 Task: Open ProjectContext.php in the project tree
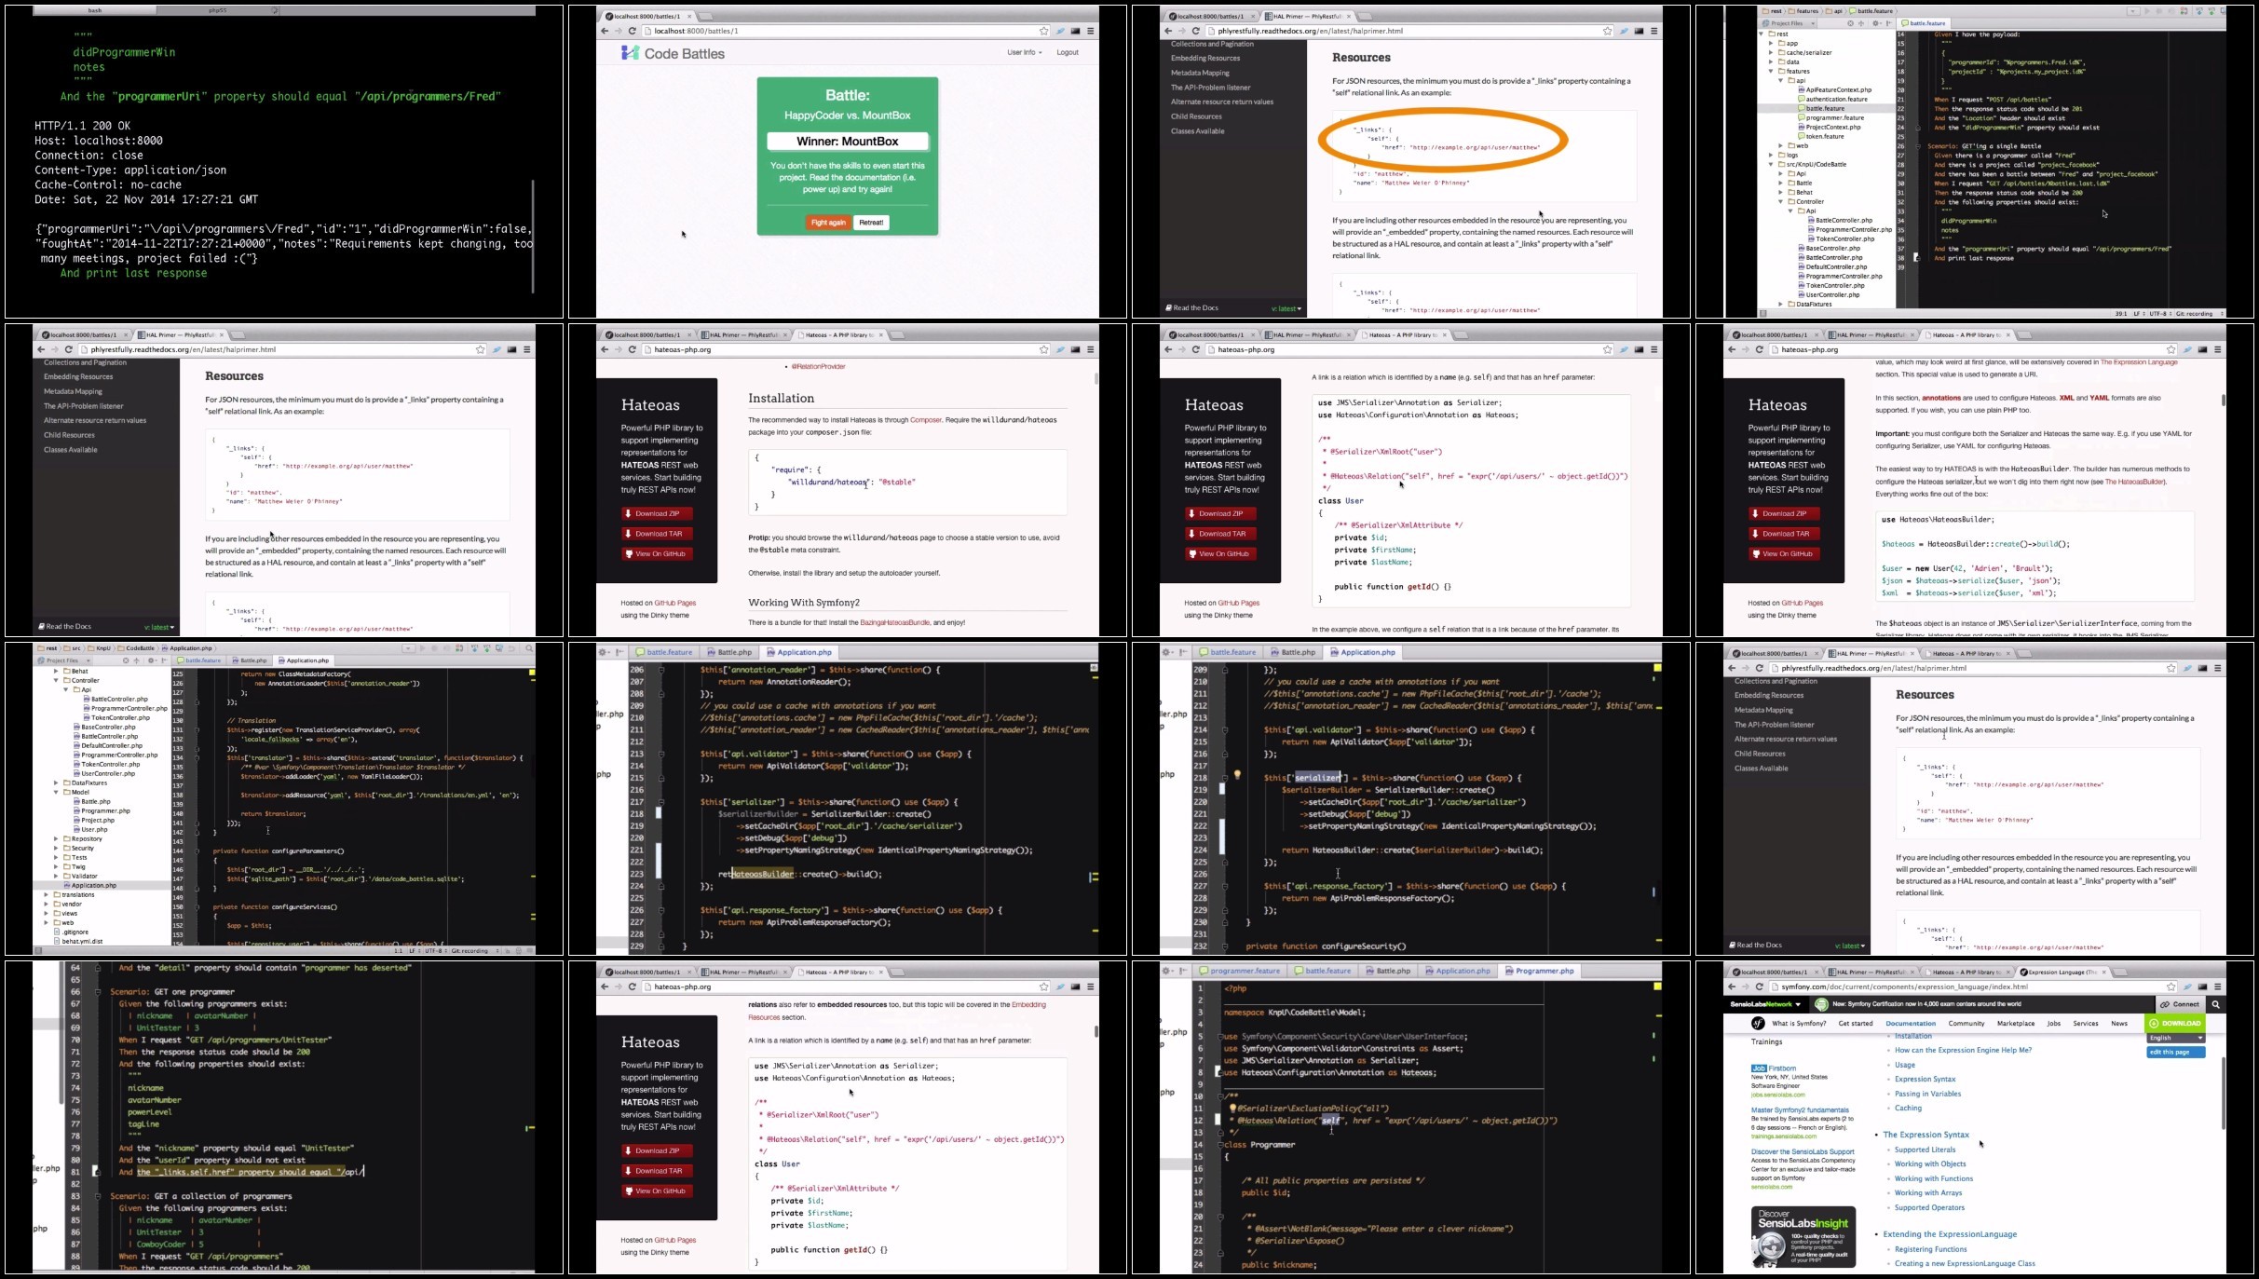point(1829,127)
